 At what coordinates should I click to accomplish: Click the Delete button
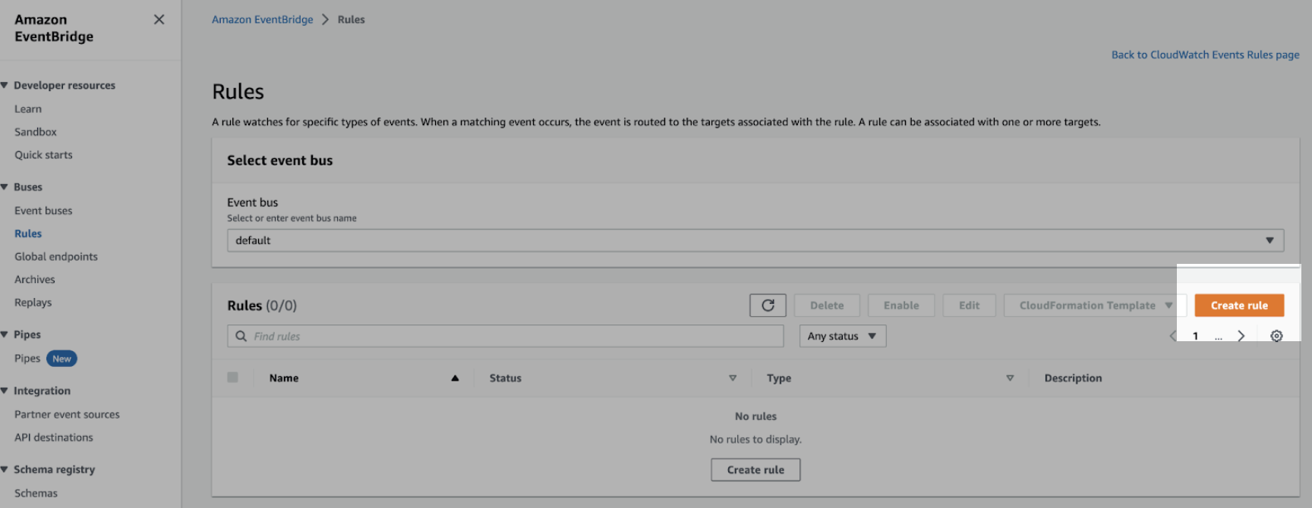pyautogui.click(x=827, y=306)
